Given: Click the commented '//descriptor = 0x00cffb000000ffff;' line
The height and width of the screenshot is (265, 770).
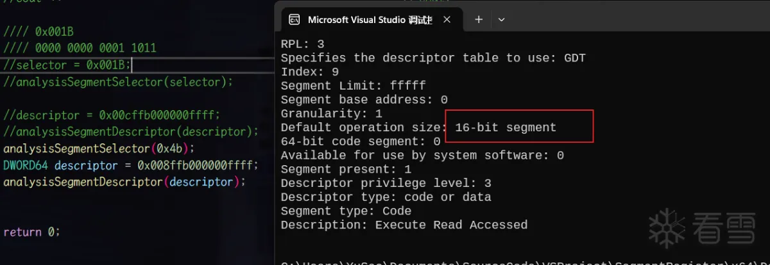Looking at the screenshot, I should pos(112,115).
